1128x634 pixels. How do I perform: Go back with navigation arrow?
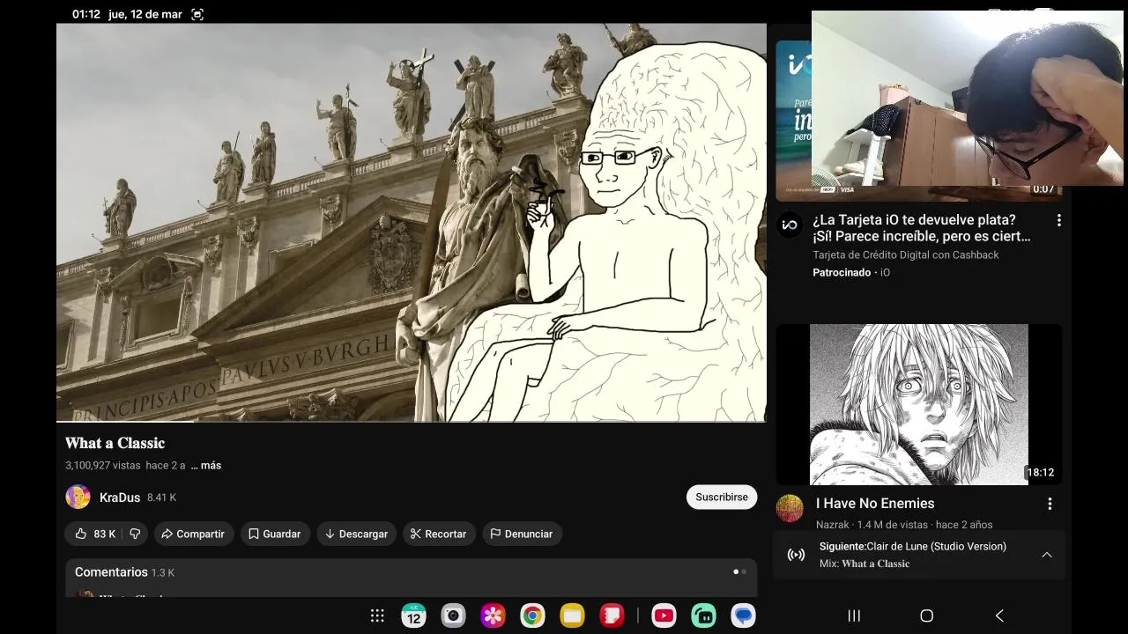(999, 616)
